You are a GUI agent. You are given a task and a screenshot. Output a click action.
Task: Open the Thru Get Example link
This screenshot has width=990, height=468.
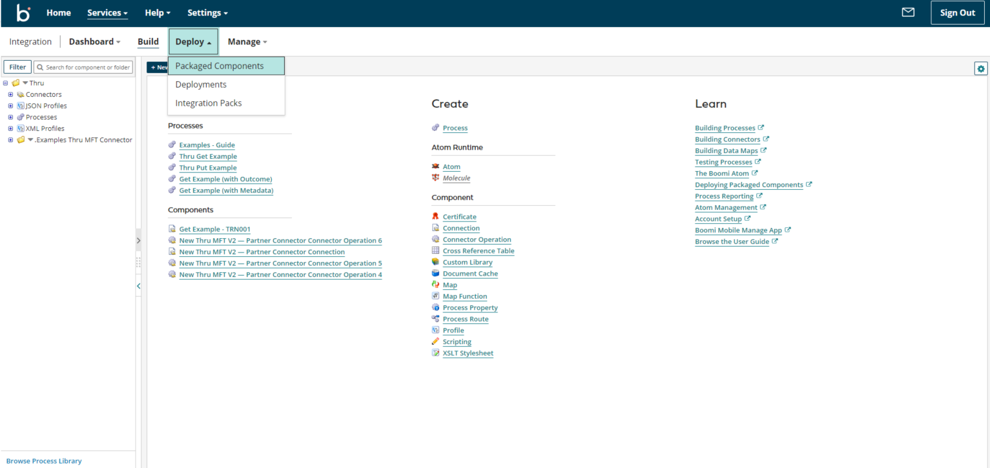[208, 156]
